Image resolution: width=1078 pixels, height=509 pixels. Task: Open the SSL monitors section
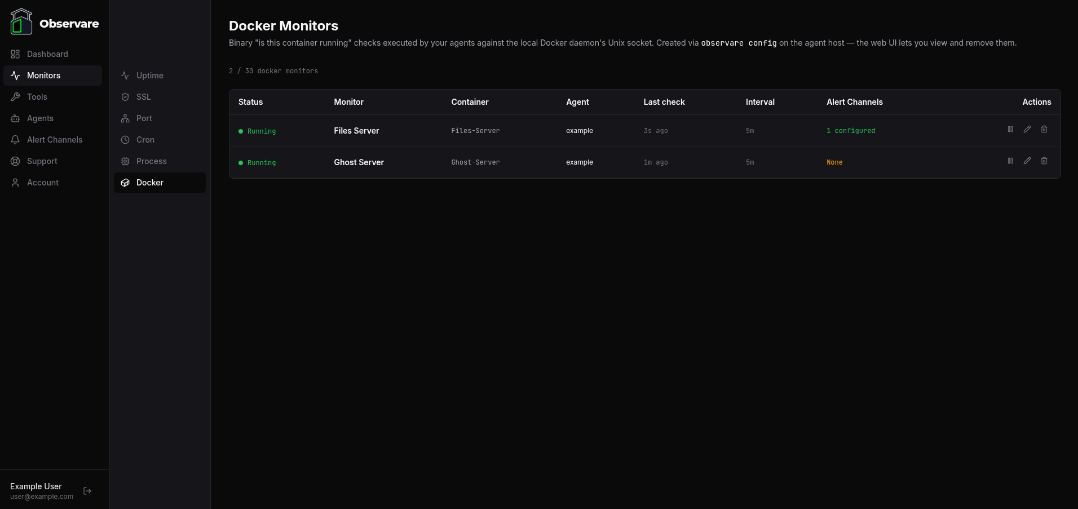[x=143, y=97]
